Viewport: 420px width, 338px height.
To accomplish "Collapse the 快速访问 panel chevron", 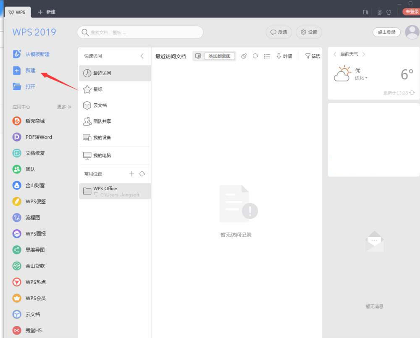I will coord(142,56).
